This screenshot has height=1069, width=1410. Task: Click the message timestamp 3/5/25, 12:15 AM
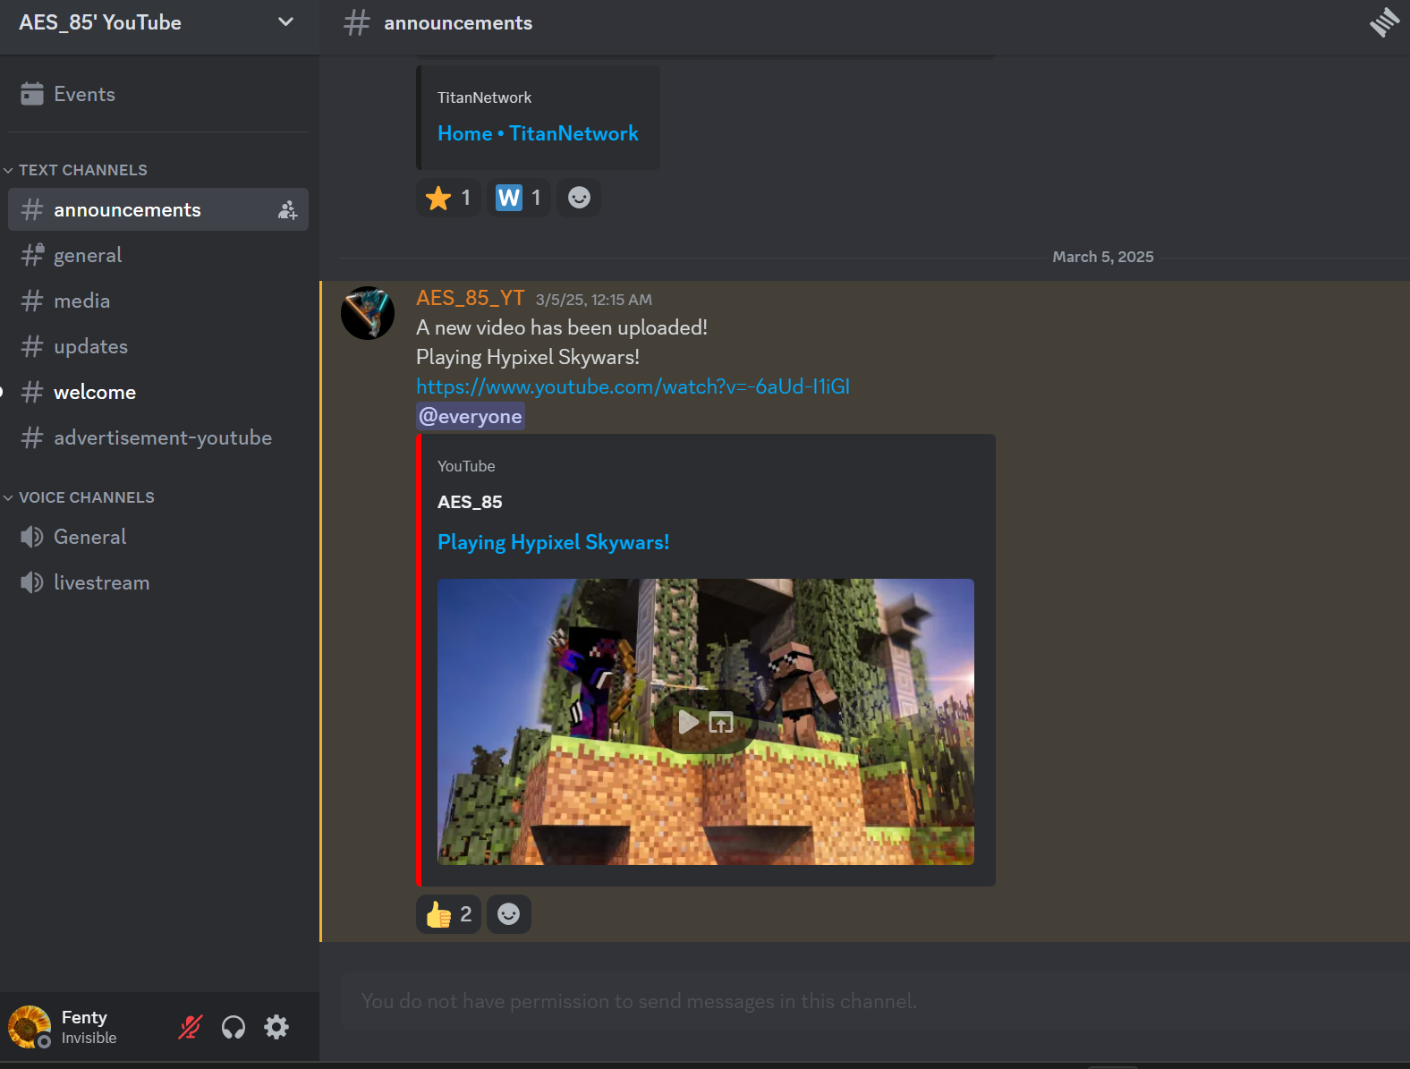(x=593, y=300)
